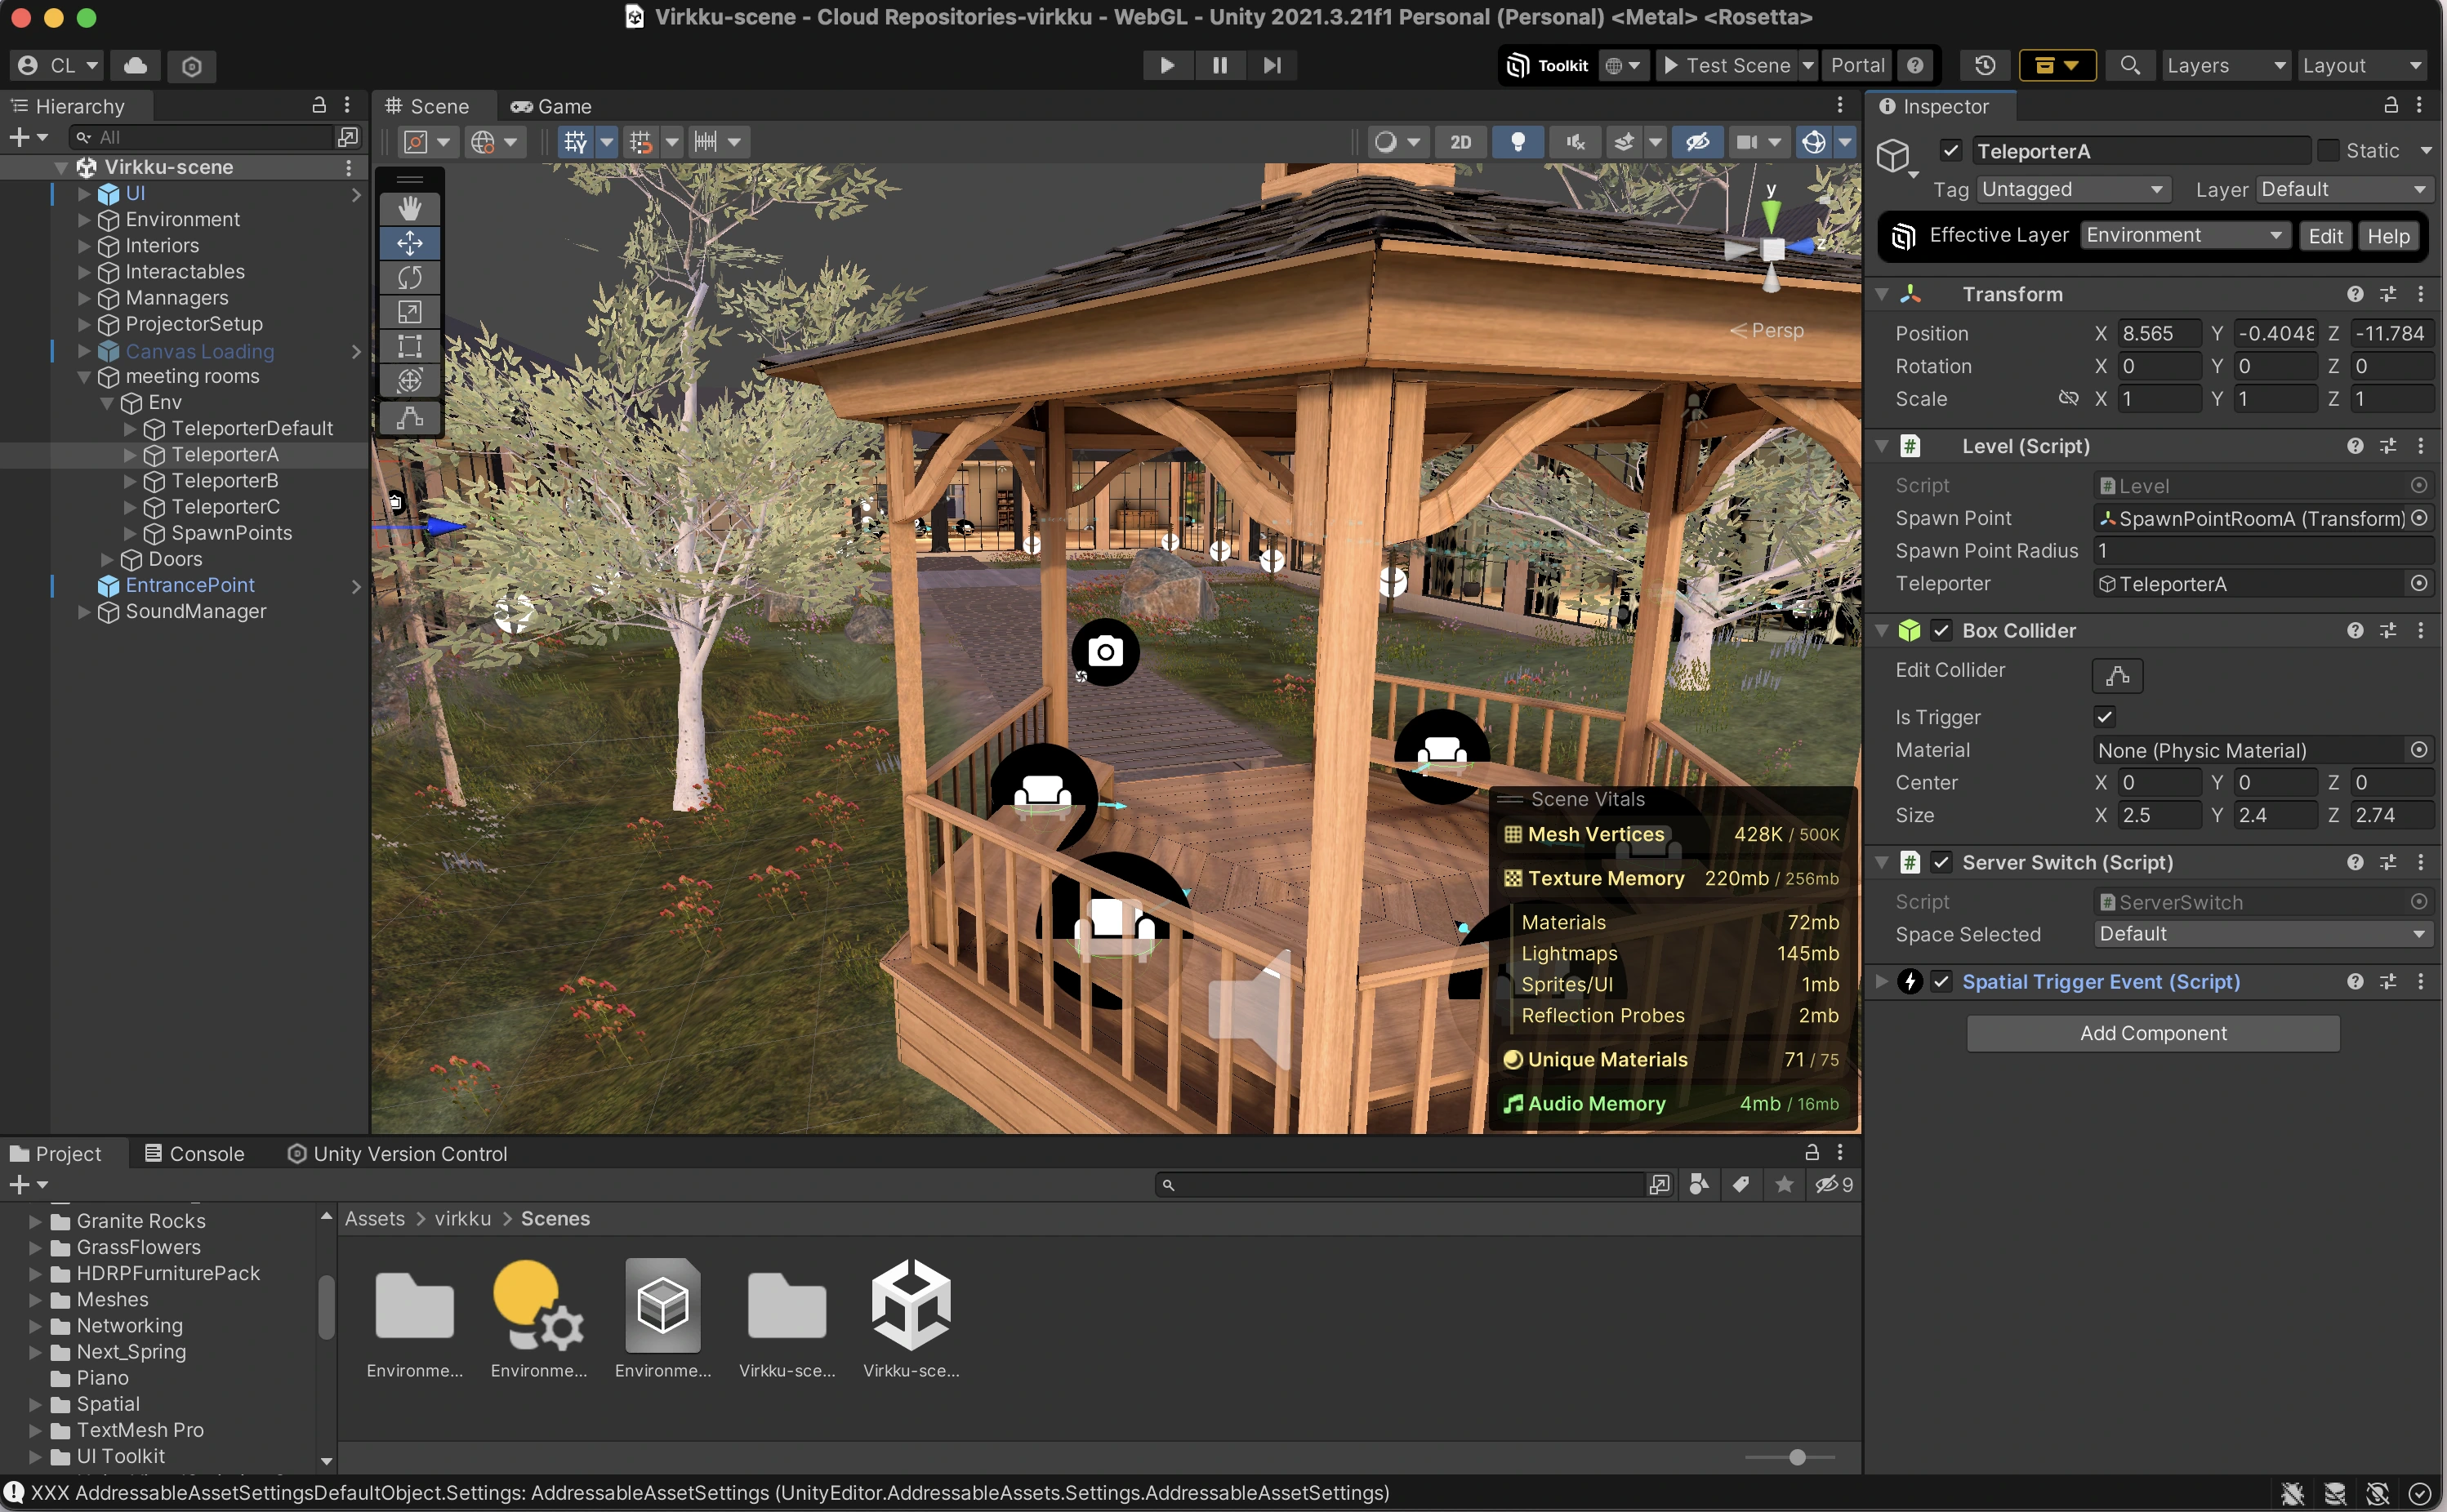This screenshot has width=2447, height=1512.
Task: Open the global search magnifier icon
Action: (x=2128, y=65)
